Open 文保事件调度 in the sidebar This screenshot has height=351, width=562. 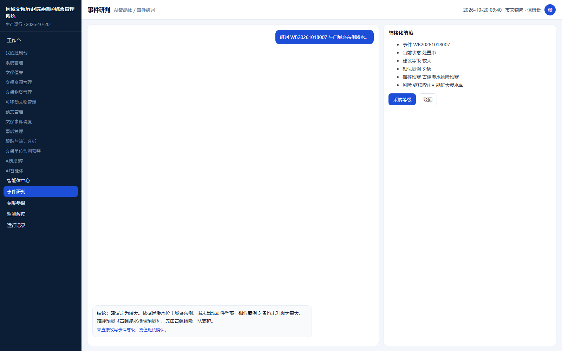click(x=19, y=122)
